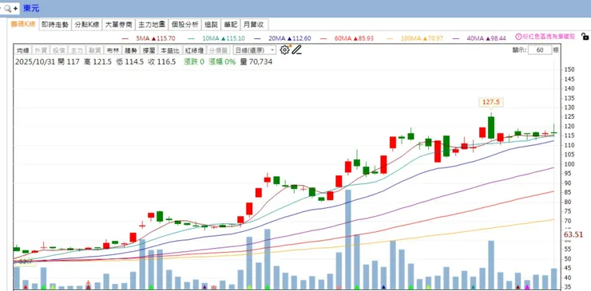Image resolution: width=591 pixels, height=291 pixels.
Task: Click the 顯示 bar count field showing 60
Action: tap(540, 50)
